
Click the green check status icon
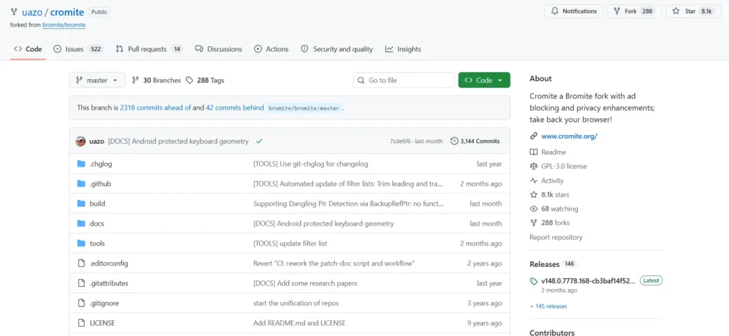(x=259, y=141)
